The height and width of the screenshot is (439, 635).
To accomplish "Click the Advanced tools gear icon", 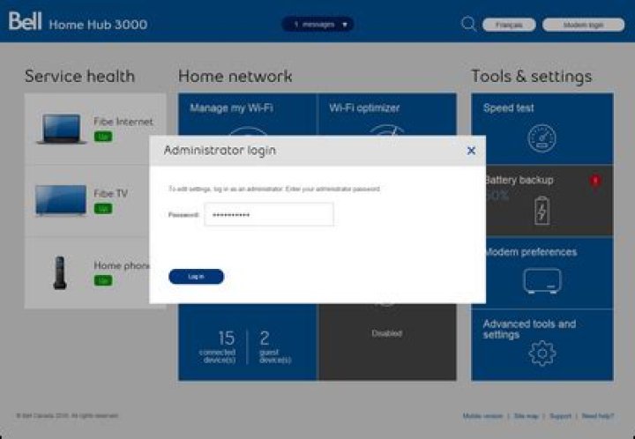I will pos(542,353).
